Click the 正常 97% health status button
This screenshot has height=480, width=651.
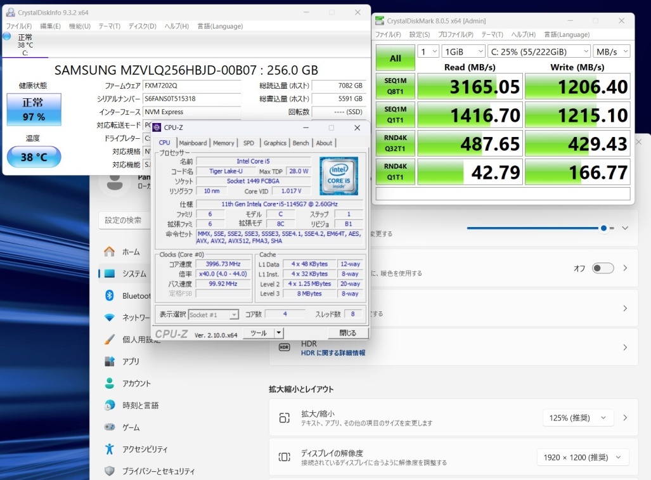point(34,110)
